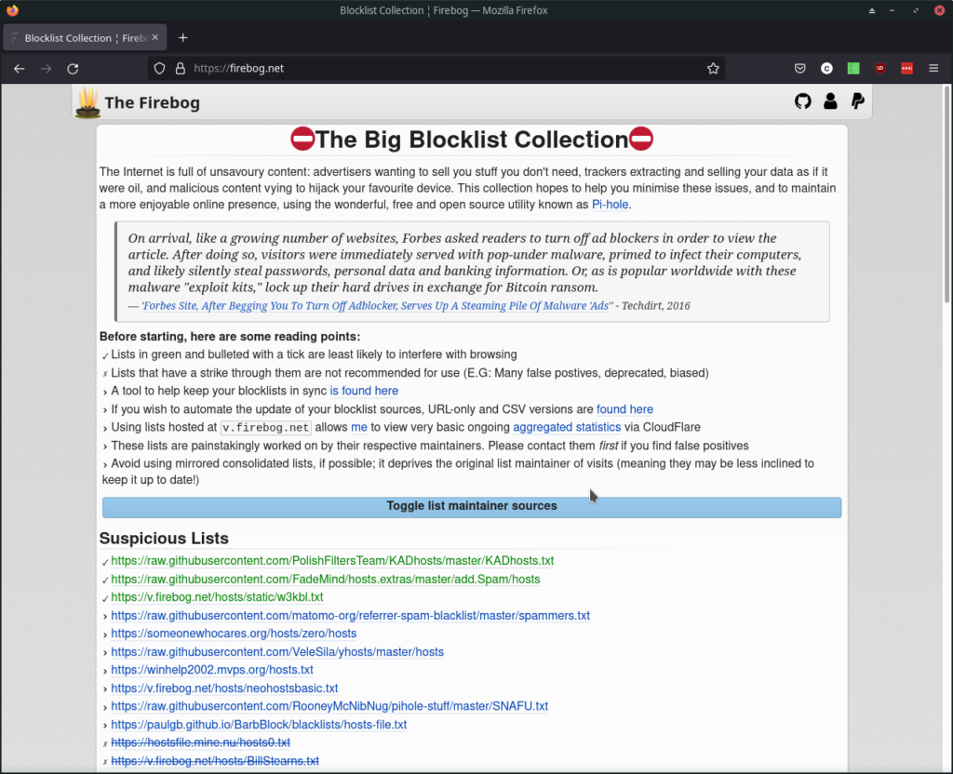Open the aggregated statistics link

pyautogui.click(x=567, y=427)
